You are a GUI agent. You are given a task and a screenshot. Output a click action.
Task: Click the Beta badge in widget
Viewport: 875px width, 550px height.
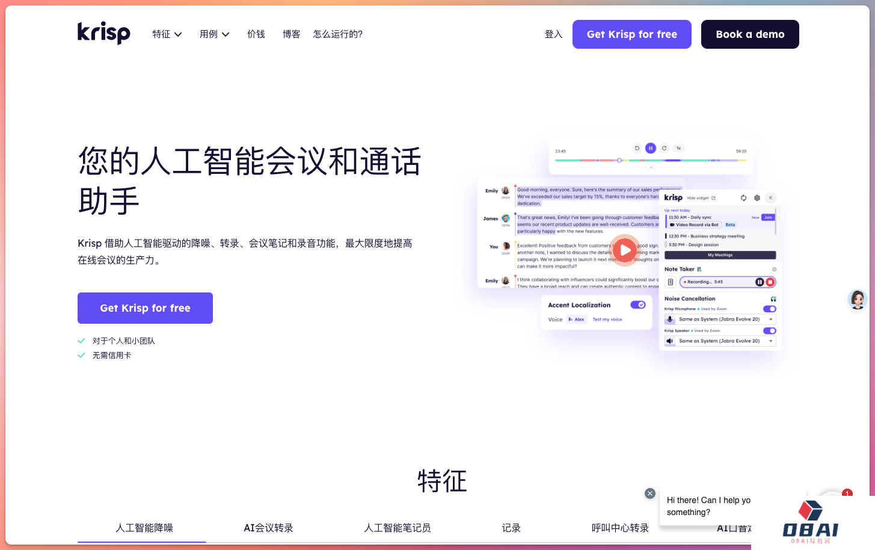[730, 224]
